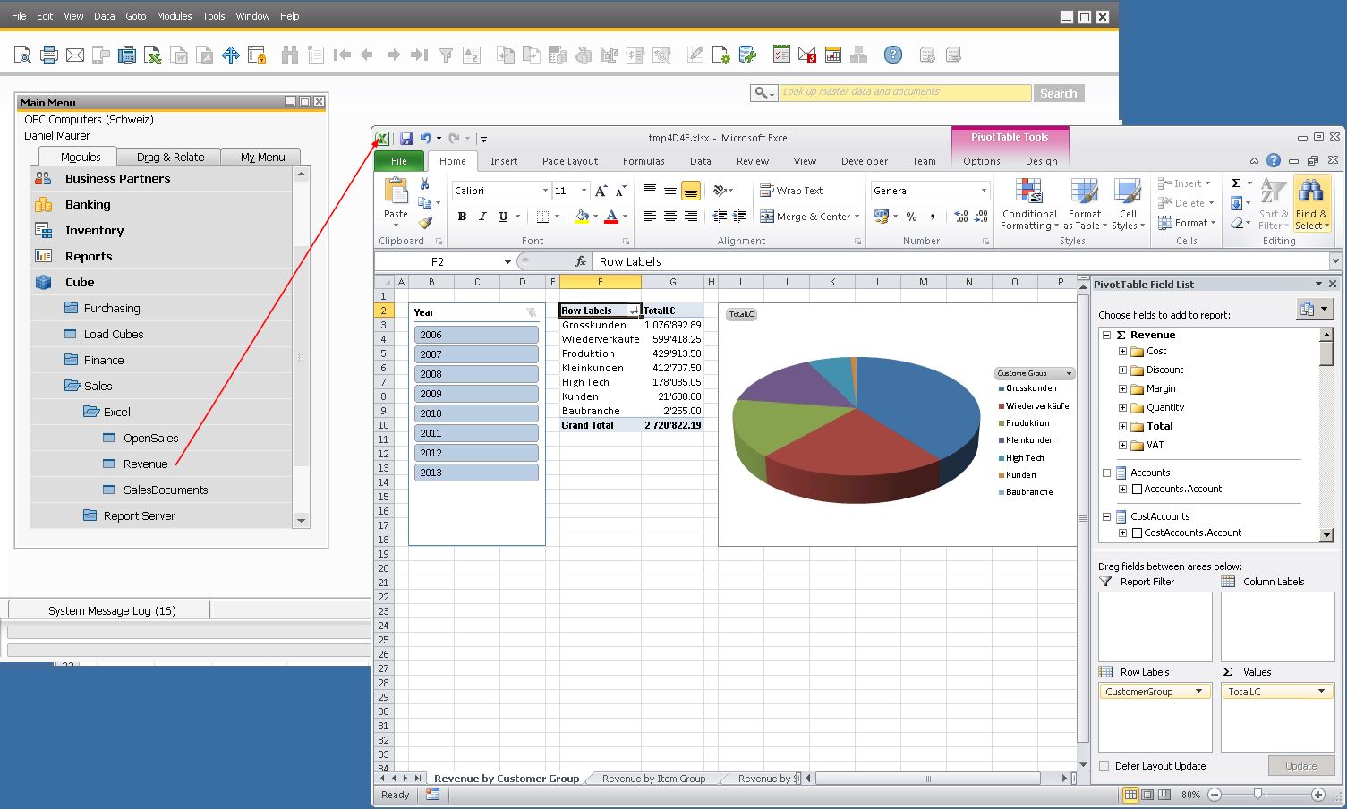
Task: Open the Tools menu in SAP
Action: tap(213, 16)
